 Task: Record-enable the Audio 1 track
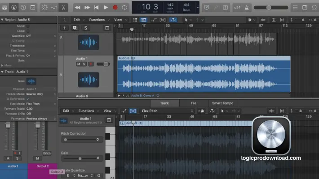coord(91,64)
